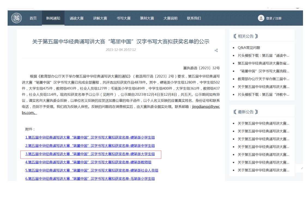Screen dimensions: 306x216
Task: Click the share icon below the title
Action: coord(217,50)
